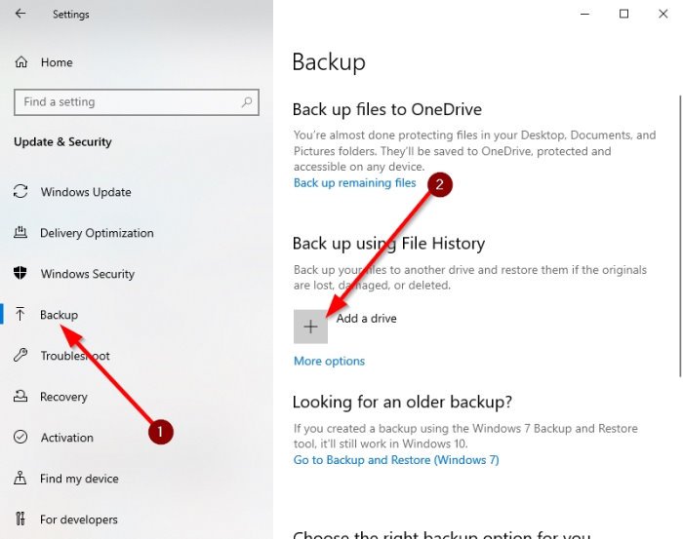Click the For developers tools icon
The image size is (683, 539).
(20, 519)
